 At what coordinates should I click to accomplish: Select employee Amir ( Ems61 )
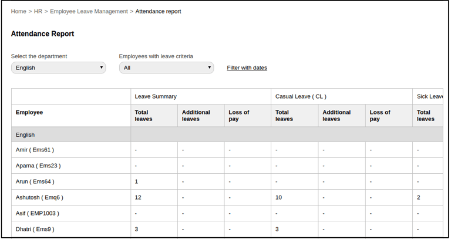(x=35, y=150)
